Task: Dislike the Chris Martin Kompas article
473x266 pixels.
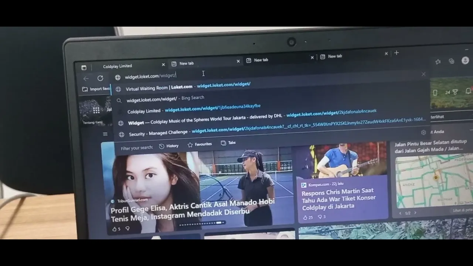Action: 322,217
